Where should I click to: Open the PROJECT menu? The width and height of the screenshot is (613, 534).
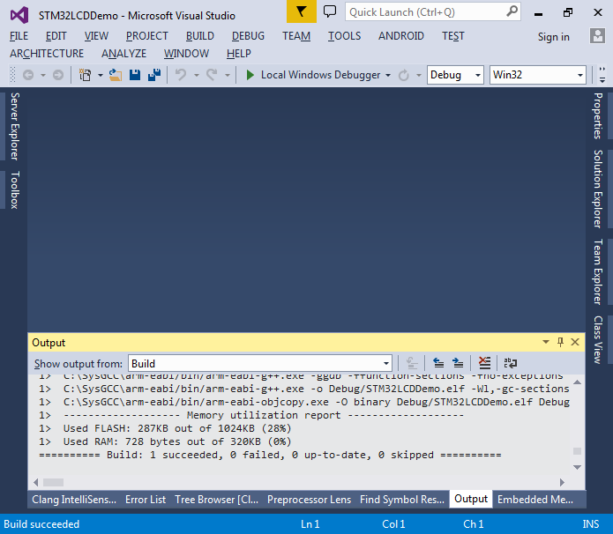147,36
